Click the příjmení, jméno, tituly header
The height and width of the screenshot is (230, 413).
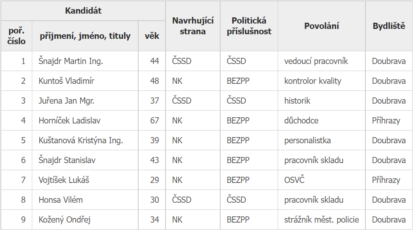[x=85, y=36]
